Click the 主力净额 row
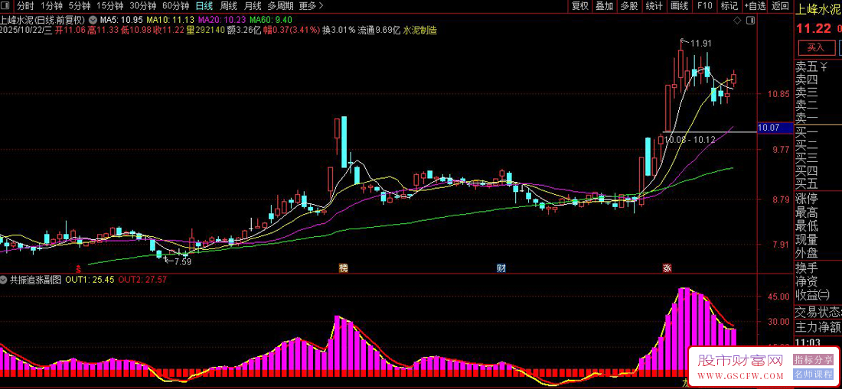This screenshot has width=842, height=389. click(x=818, y=326)
